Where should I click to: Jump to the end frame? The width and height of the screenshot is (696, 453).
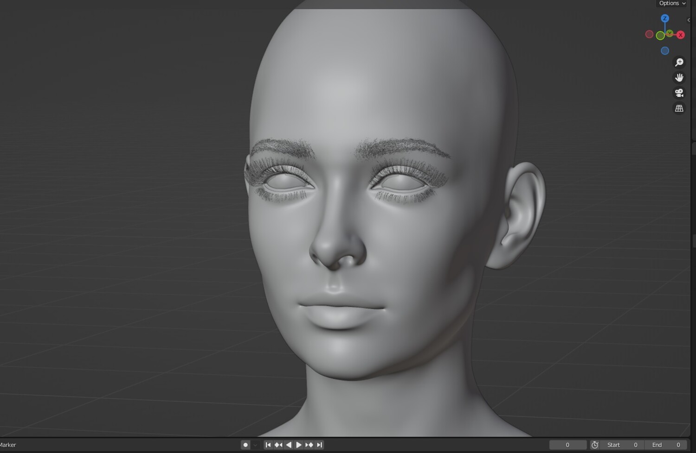pos(319,445)
